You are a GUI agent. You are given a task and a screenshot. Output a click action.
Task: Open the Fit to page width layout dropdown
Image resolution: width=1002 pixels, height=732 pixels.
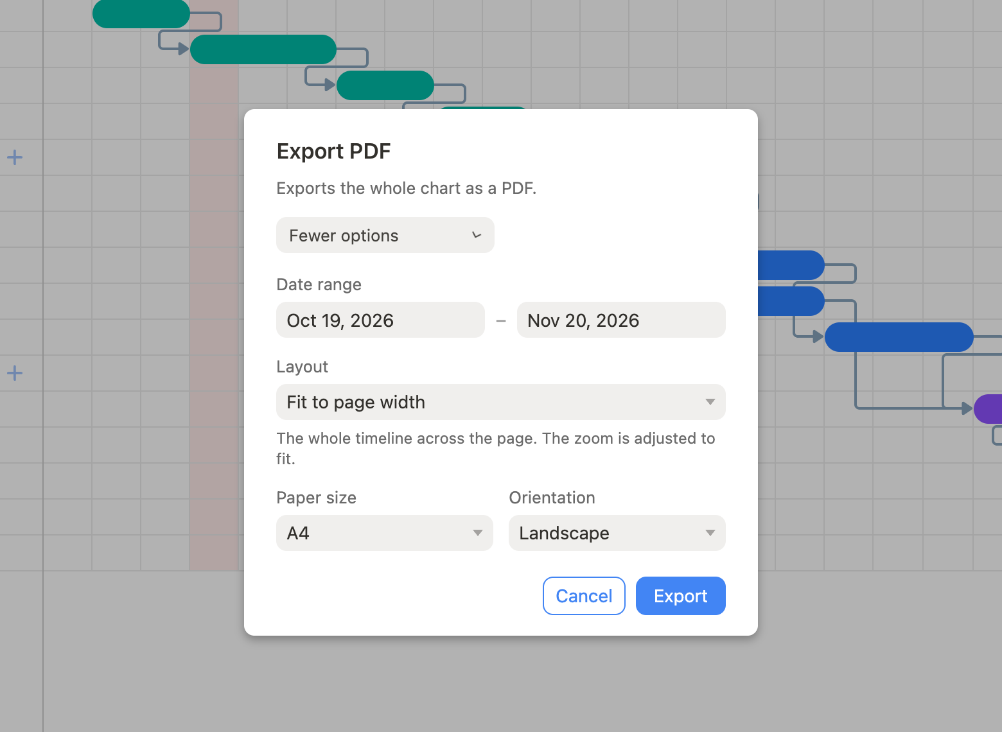pos(501,402)
